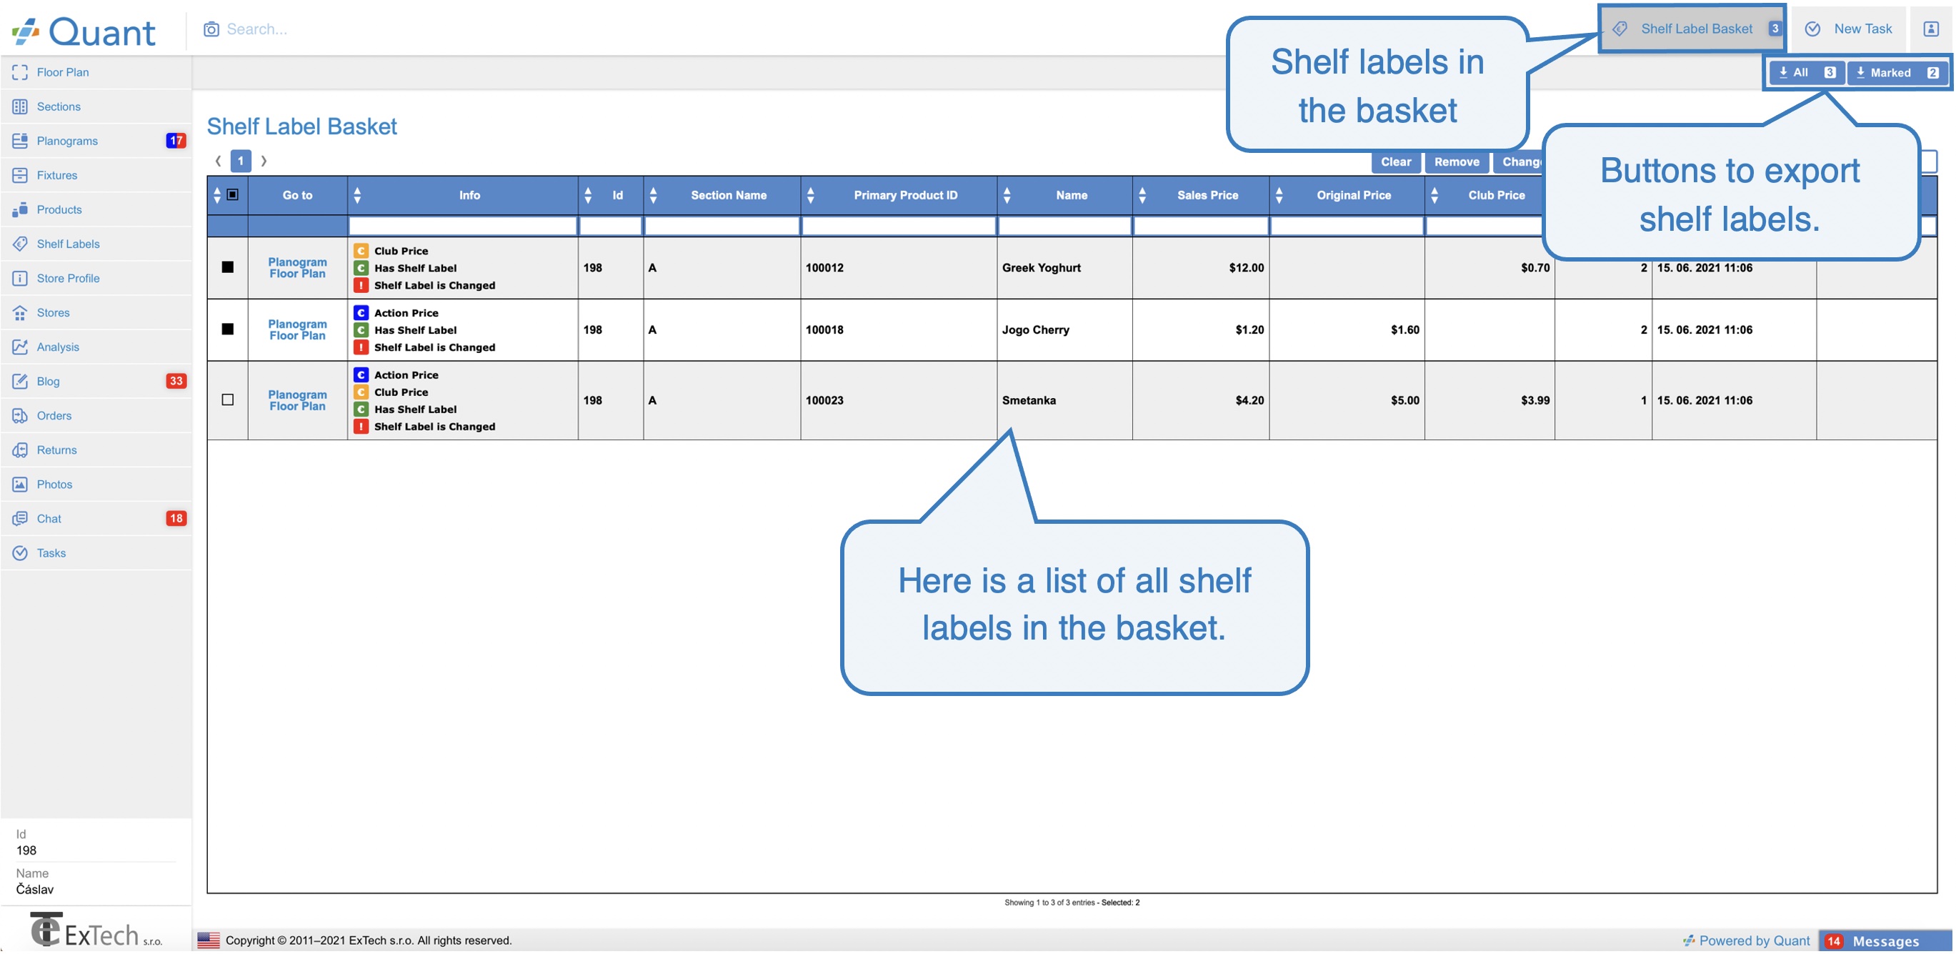Open the Shelf Label Basket button
Viewport: 1956px width, 954px height.
pos(1692,29)
